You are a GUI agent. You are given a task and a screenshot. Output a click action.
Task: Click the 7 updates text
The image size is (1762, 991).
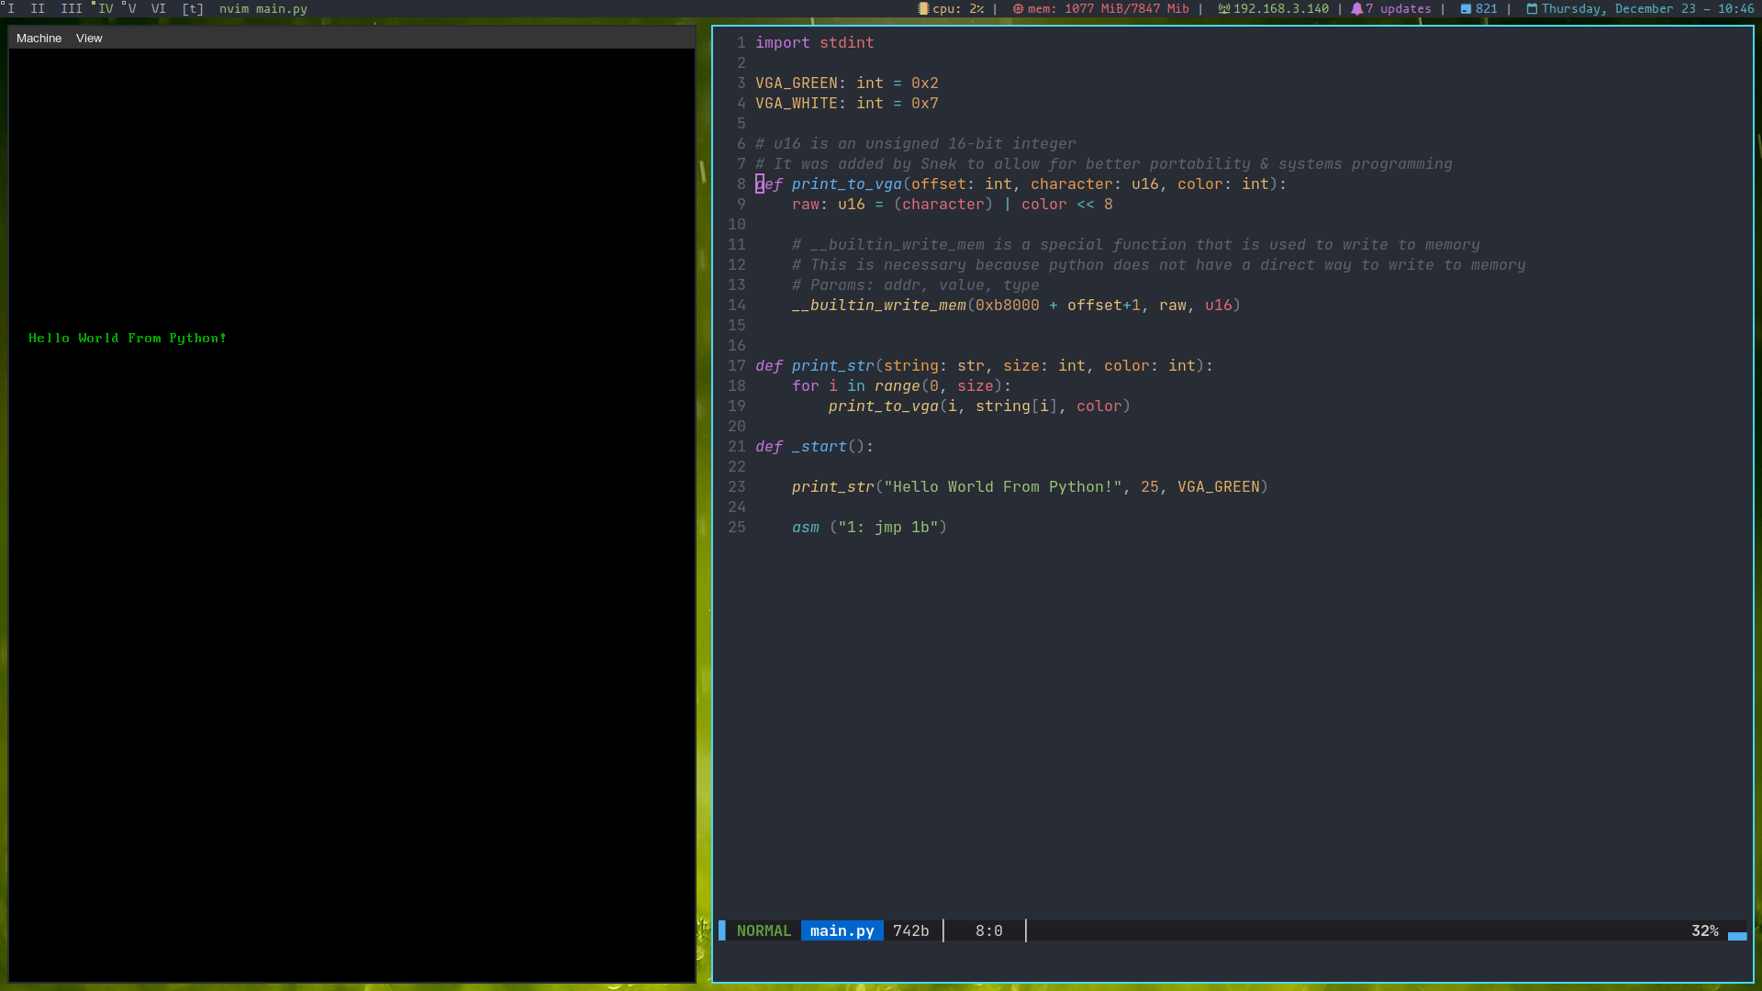(1399, 8)
